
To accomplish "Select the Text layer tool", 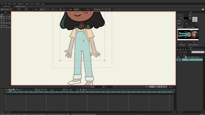I will pos(7,19).
